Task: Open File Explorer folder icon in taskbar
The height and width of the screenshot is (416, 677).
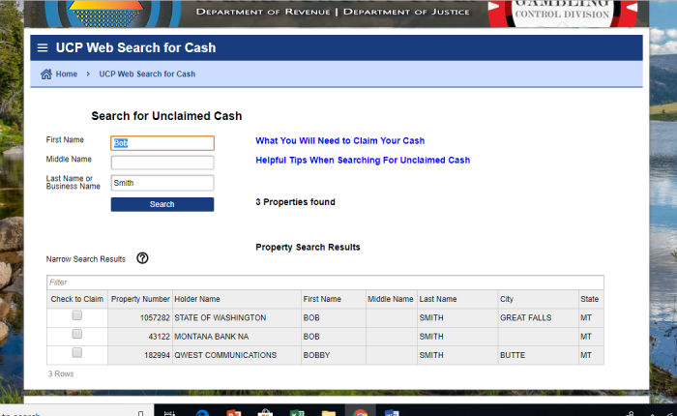Action: 329,413
